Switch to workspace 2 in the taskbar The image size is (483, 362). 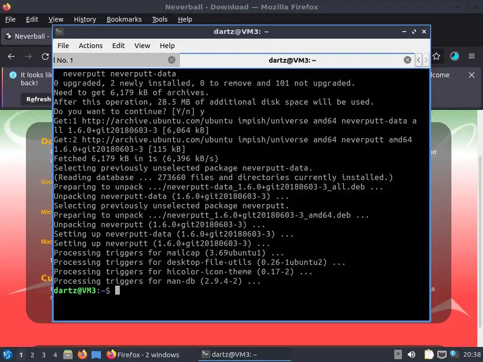click(33, 355)
